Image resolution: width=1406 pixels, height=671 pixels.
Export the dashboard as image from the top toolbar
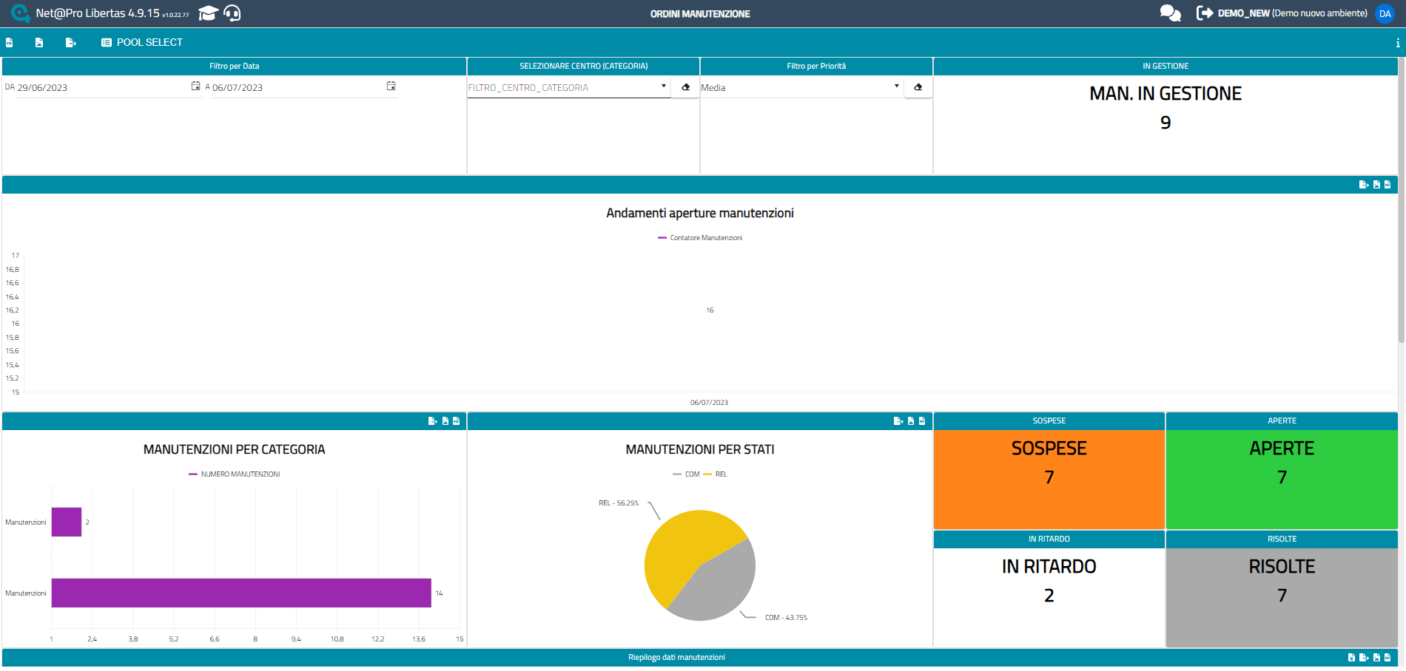tap(39, 43)
